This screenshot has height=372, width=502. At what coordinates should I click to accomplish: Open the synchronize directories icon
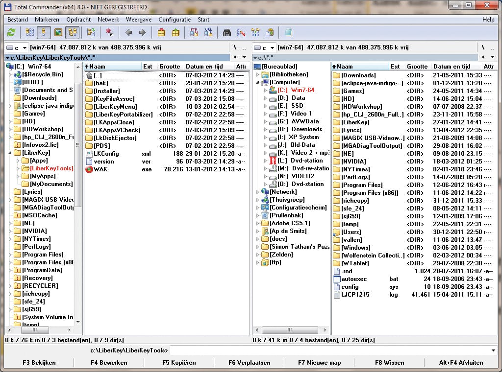coord(255,32)
